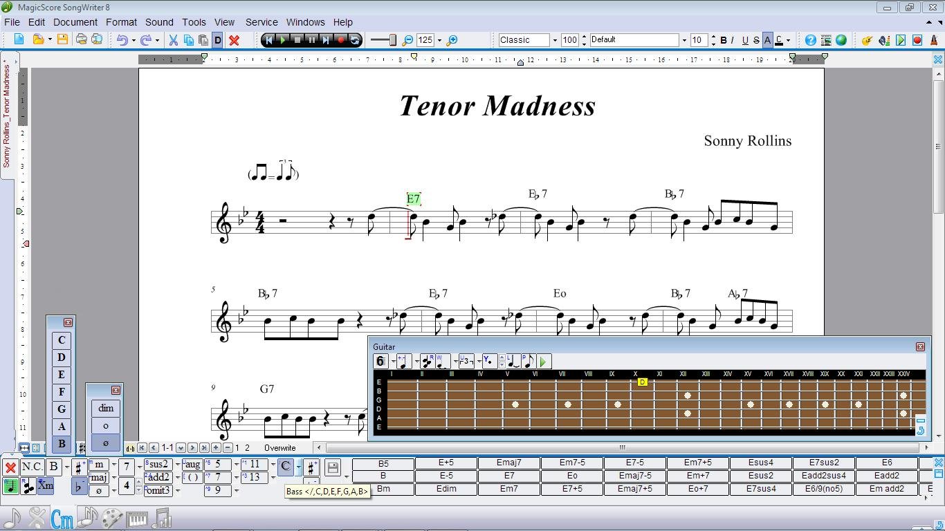Open the chord root note dropdown next to B
Image resolution: width=945 pixels, height=531 pixels.
pos(66,467)
